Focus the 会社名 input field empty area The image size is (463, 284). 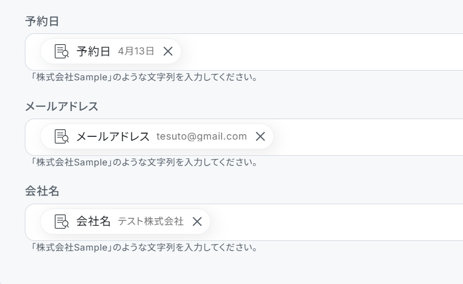(335, 222)
